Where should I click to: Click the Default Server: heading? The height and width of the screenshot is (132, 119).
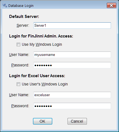(x=24, y=17)
